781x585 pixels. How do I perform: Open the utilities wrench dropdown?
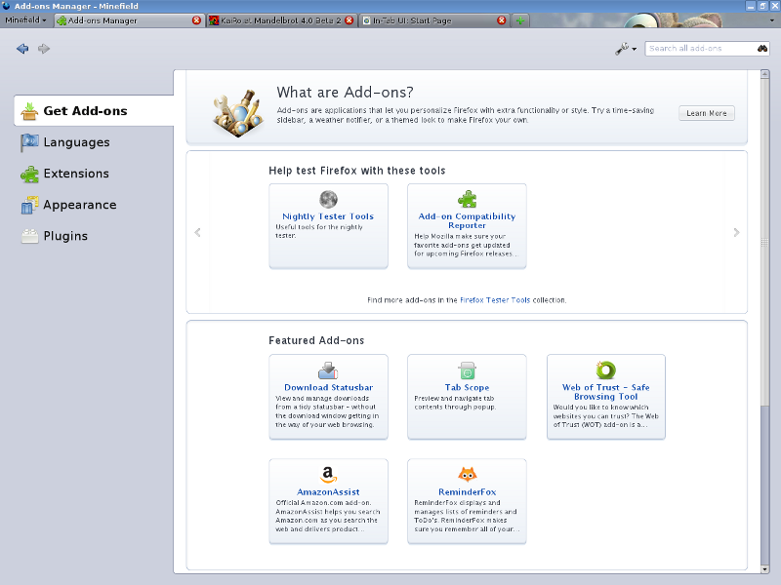pyautogui.click(x=623, y=48)
